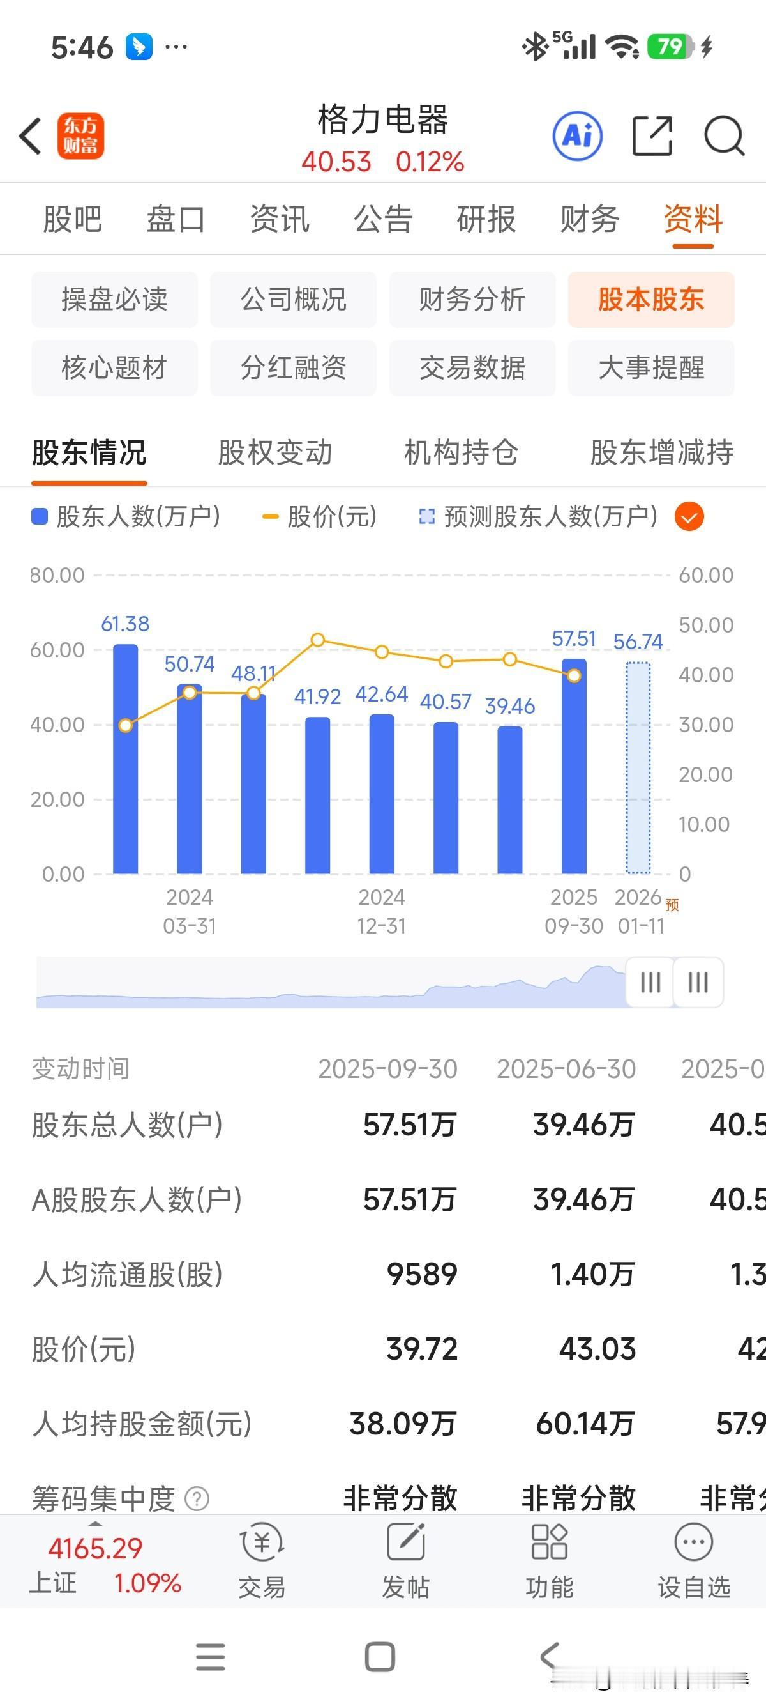This screenshot has height=1706, width=766.
Task: Toggle 股价(元) legend series
Action: tap(320, 516)
